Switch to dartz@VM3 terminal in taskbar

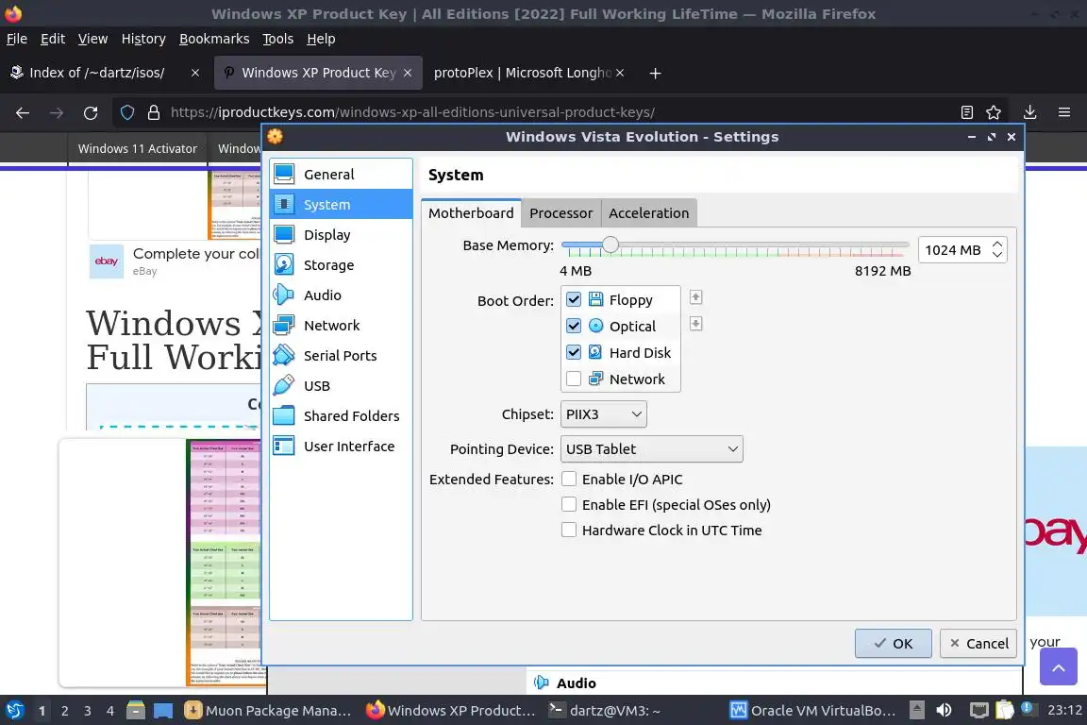[x=605, y=711]
